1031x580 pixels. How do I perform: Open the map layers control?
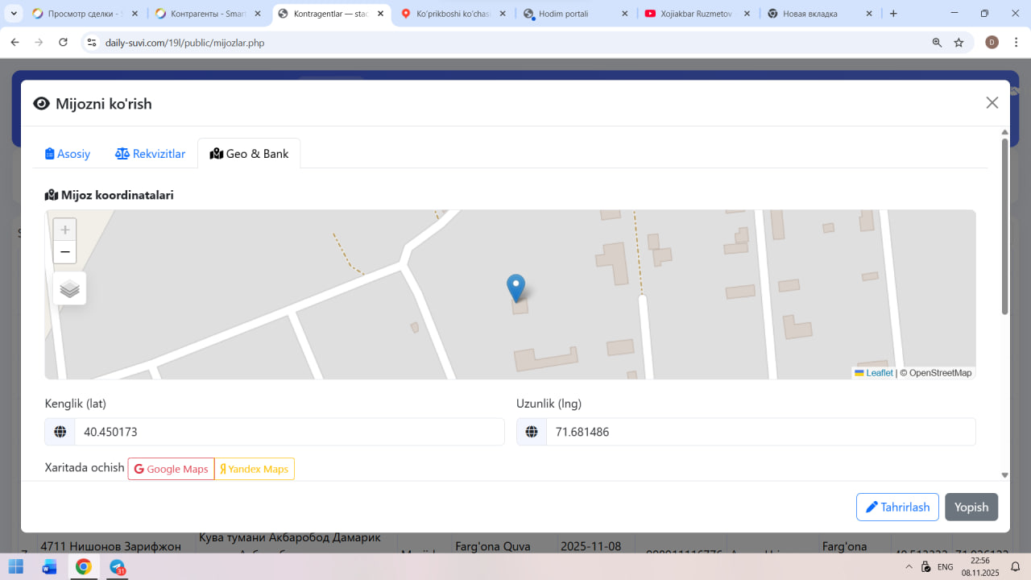pyautogui.click(x=69, y=288)
